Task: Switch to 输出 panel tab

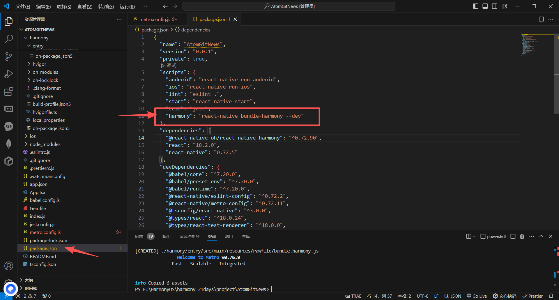Action: click(x=167, y=237)
